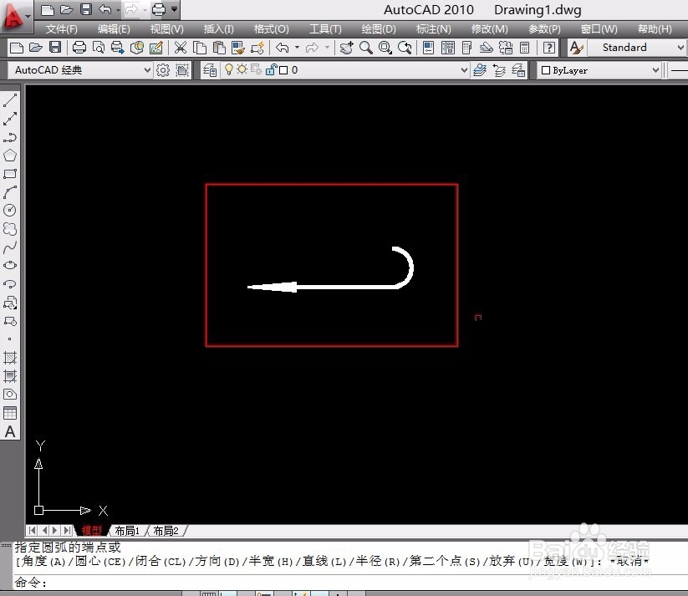
Task: Click the Workspace Settings gear icon
Action: 163,70
